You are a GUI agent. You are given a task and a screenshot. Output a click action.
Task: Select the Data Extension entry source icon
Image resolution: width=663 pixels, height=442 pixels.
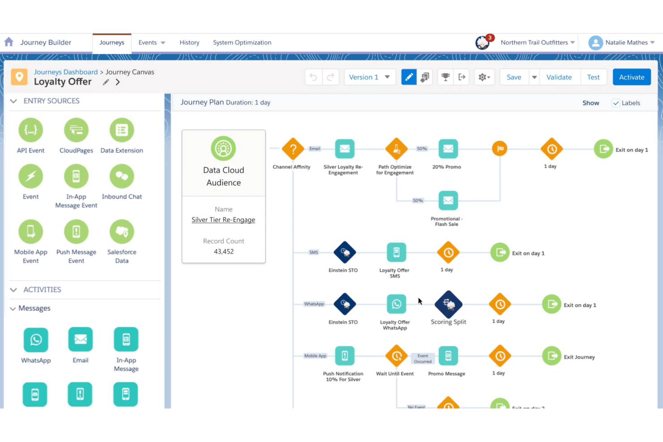pos(122,130)
